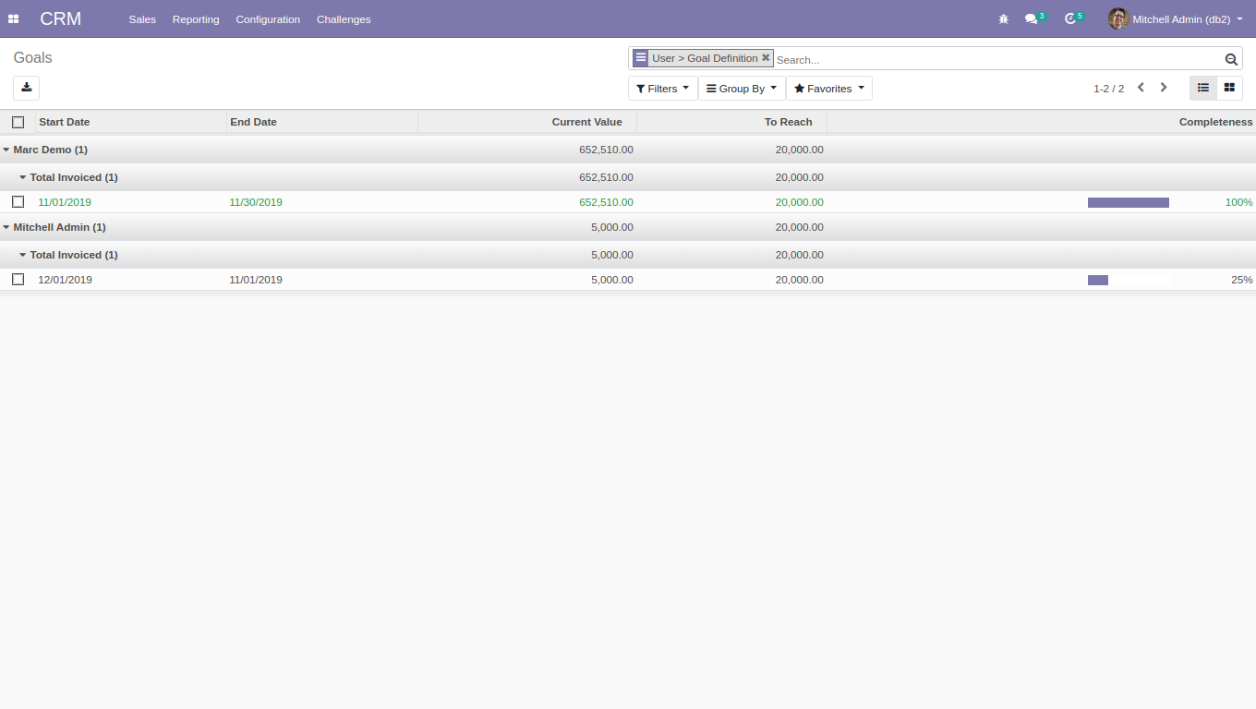1256x709 pixels.
Task: Click the debug bug icon
Action: point(1004,18)
